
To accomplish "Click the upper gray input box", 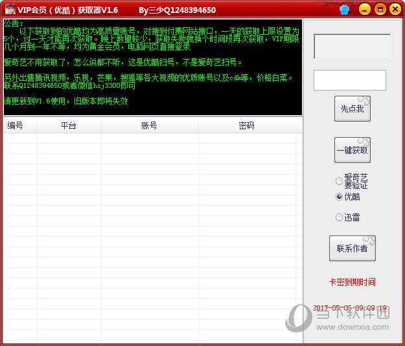I will (x=353, y=47).
